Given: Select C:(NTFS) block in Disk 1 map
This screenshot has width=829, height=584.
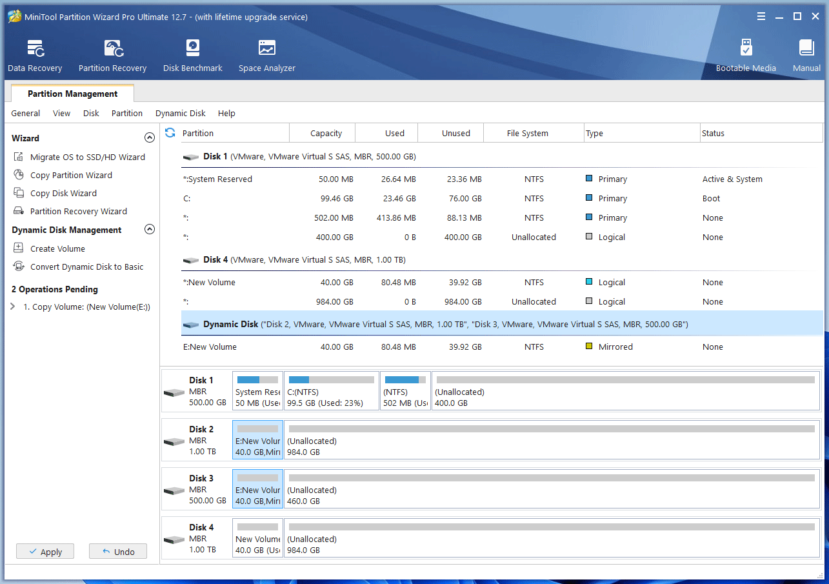Looking at the screenshot, I should pos(331,391).
